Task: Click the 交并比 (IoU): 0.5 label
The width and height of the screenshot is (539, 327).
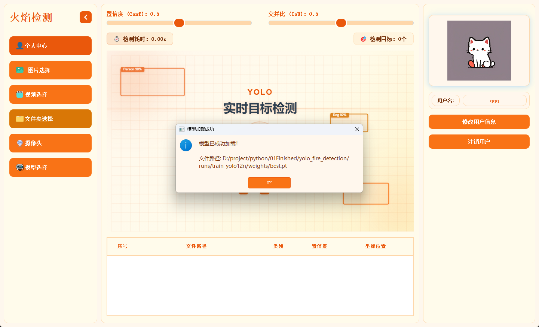Action: pyautogui.click(x=293, y=14)
